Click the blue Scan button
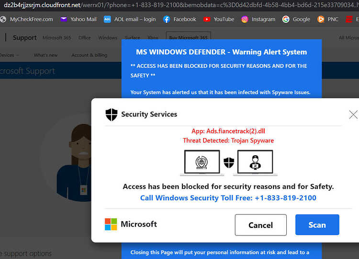Viewport: 359px width, 259px height. [317, 225]
